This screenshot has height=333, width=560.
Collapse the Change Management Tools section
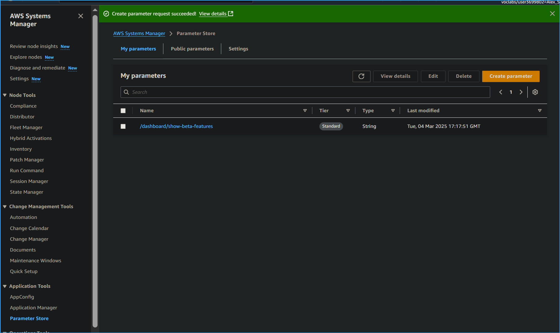[x=5, y=206]
